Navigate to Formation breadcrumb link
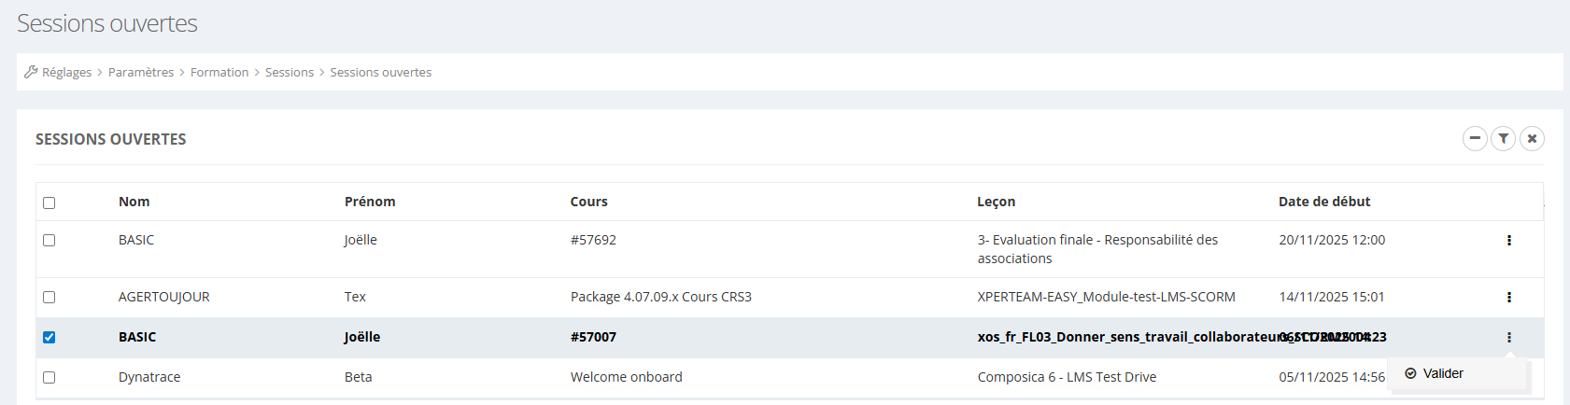This screenshot has height=405, width=1570. point(219,72)
